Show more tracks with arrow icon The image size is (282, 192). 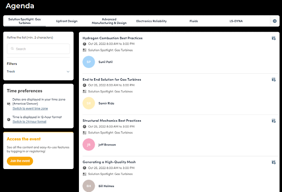click(275, 21)
